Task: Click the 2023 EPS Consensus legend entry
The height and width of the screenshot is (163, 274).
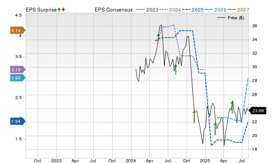Action: [x=147, y=10]
